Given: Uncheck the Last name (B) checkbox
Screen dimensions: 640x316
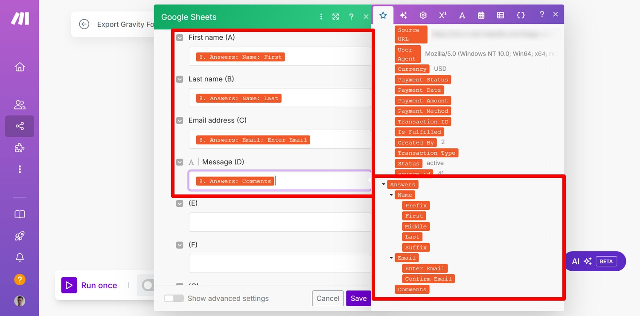Looking at the screenshot, I should coord(180,79).
